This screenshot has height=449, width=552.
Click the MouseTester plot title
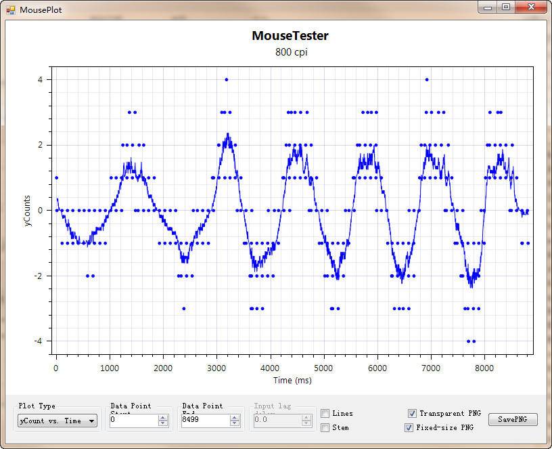coord(290,36)
